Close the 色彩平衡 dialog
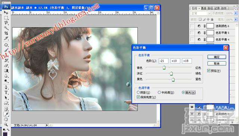Viewport: 239px width, 136px height. tap(226, 48)
